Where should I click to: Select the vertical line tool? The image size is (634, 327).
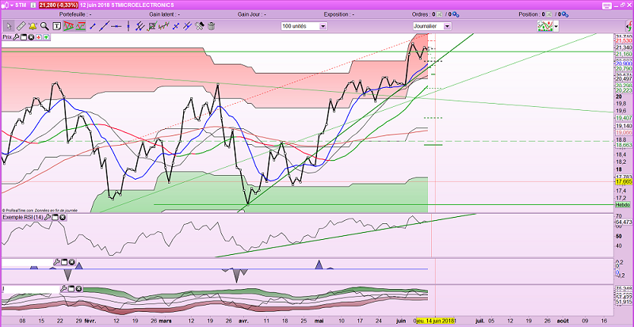(x=128, y=26)
